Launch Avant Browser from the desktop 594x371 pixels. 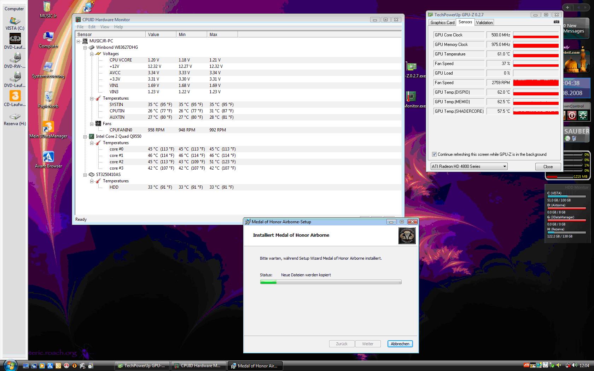pos(48,160)
